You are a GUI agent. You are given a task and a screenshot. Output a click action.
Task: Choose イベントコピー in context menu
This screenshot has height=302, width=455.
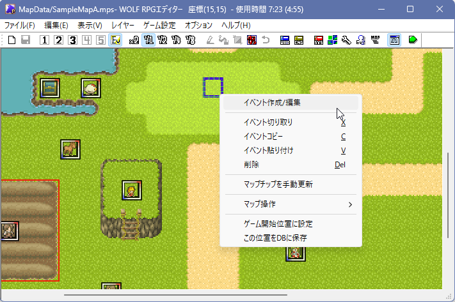tap(291, 137)
